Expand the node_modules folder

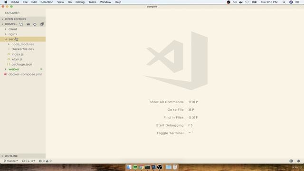pos(23,44)
